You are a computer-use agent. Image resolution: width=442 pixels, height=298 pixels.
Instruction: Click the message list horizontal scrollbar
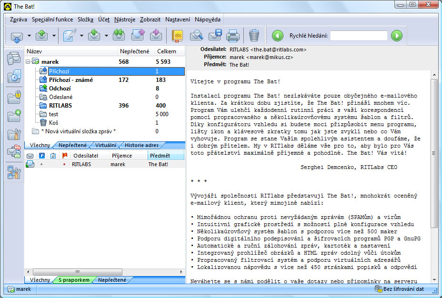(x=78, y=272)
